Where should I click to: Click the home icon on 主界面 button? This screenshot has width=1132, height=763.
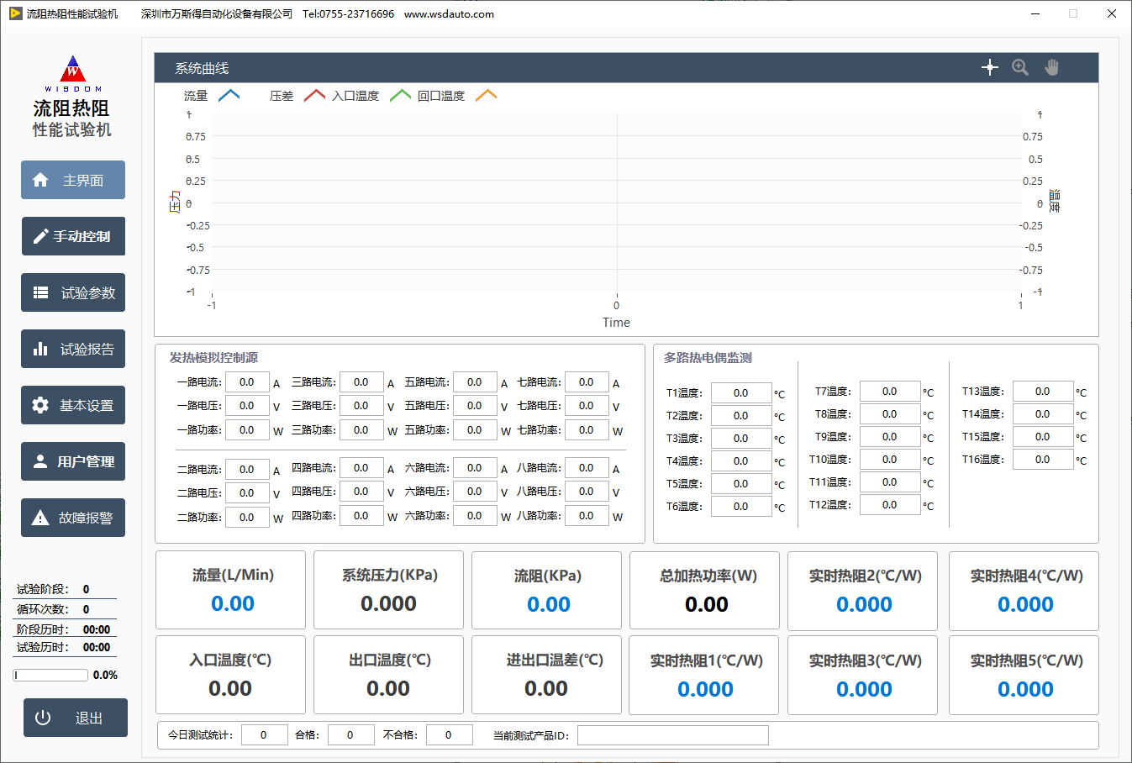[40, 180]
